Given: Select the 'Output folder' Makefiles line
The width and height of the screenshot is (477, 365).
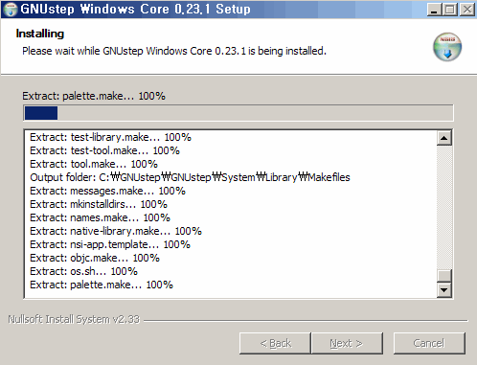Looking at the screenshot, I should click(190, 177).
